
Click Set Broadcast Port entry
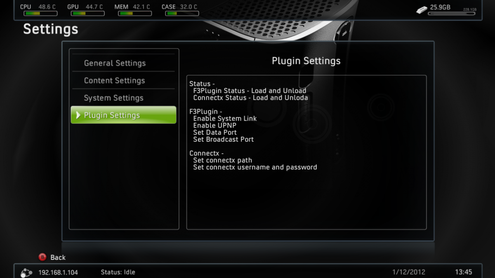click(224, 140)
